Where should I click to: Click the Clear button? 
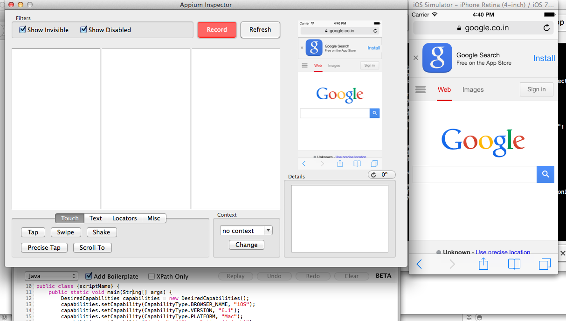352,276
